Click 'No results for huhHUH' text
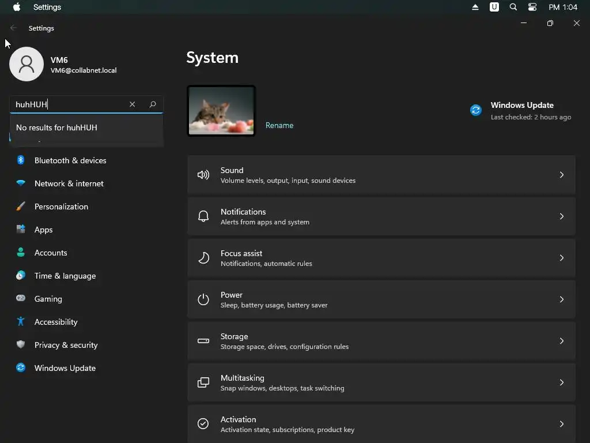The width and height of the screenshot is (590, 443). [x=56, y=127]
